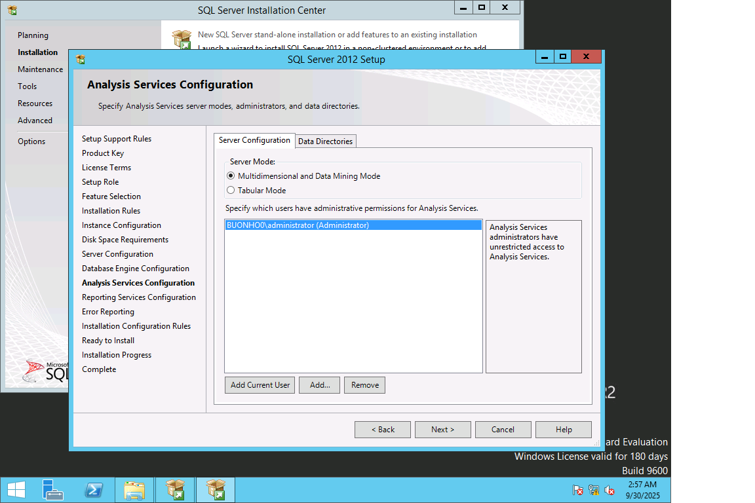
Task: Select Tabular Mode radio button
Action: pyautogui.click(x=231, y=191)
